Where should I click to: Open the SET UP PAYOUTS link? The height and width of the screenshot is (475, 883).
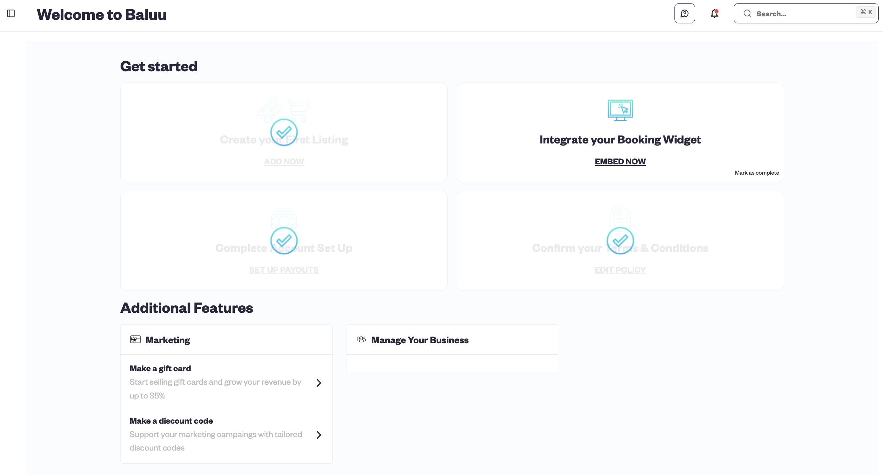coord(284,270)
